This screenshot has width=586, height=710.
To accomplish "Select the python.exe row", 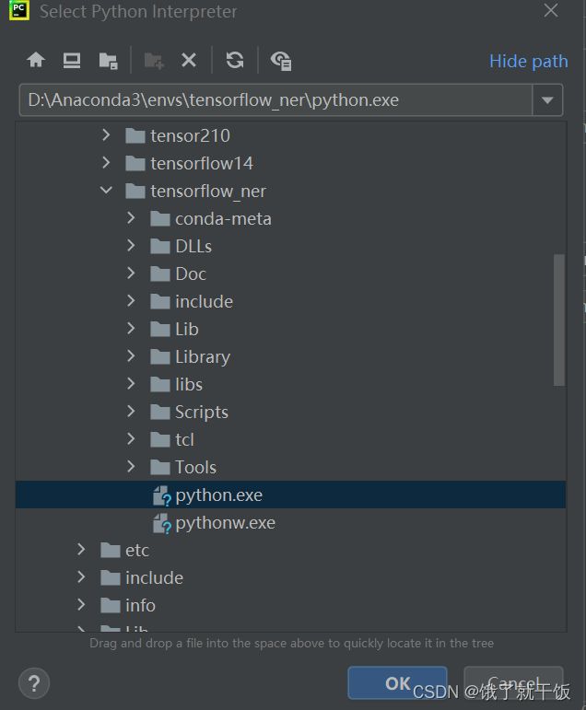I will (290, 495).
